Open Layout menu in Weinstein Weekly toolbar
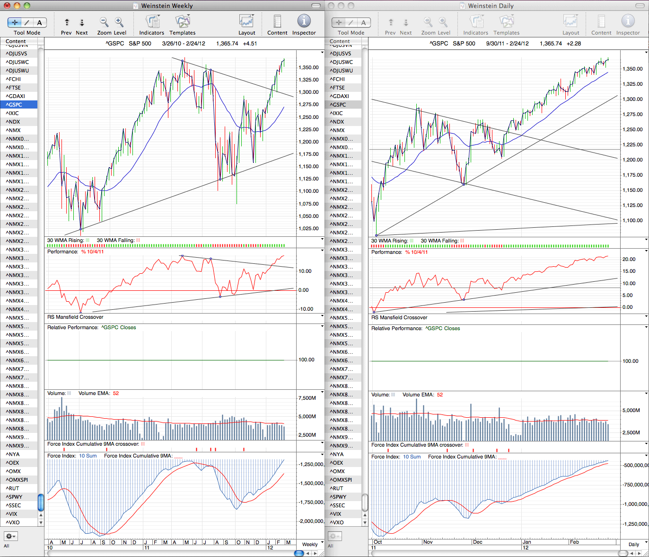The height and width of the screenshot is (557, 649). (246, 22)
